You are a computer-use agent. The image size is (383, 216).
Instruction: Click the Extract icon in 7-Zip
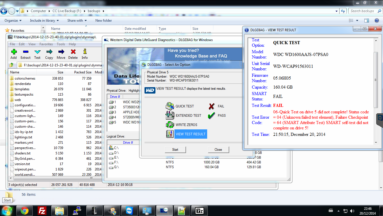[x=25, y=52]
